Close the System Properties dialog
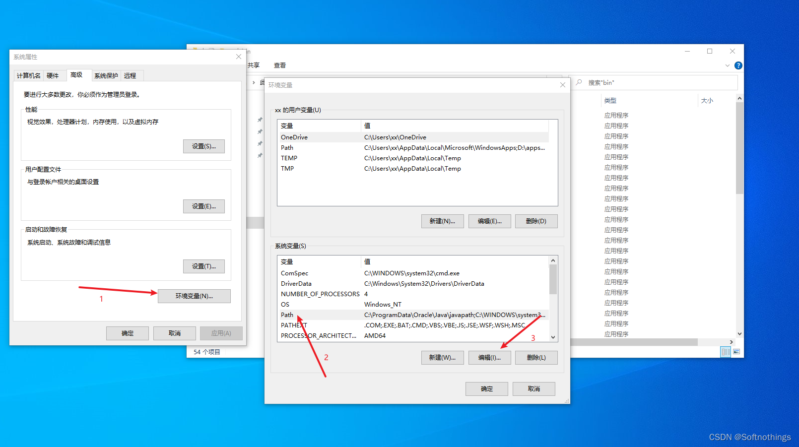The image size is (799, 447). click(x=239, y=57)
